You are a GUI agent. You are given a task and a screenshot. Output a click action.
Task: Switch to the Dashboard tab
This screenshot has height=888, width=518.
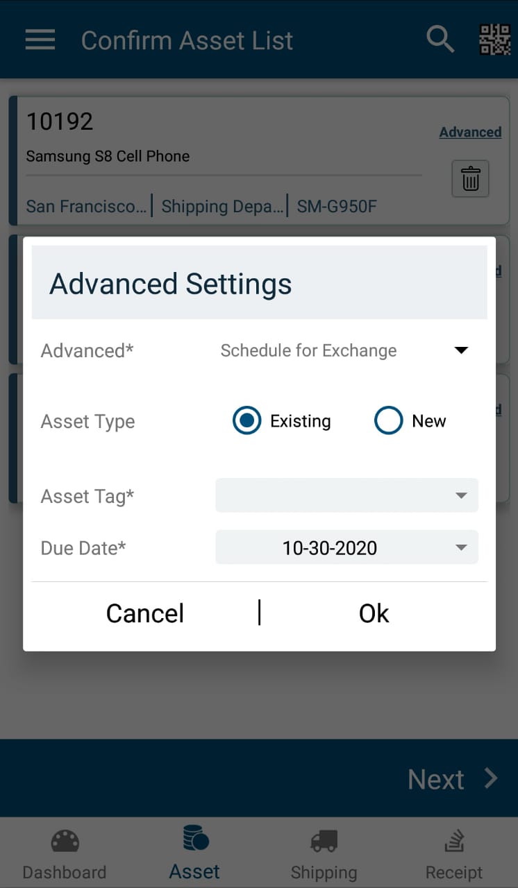point(65,853)
